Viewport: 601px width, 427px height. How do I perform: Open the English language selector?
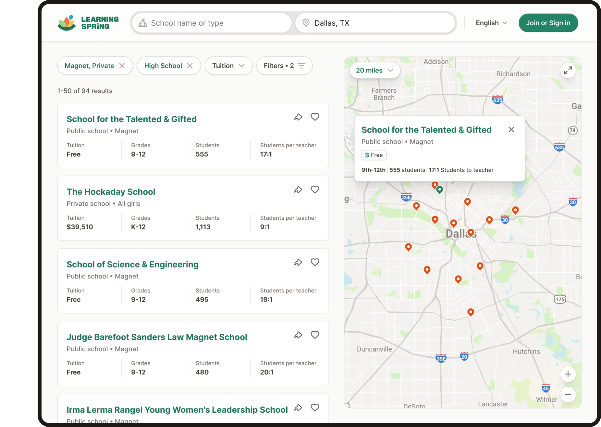(491, 23)
